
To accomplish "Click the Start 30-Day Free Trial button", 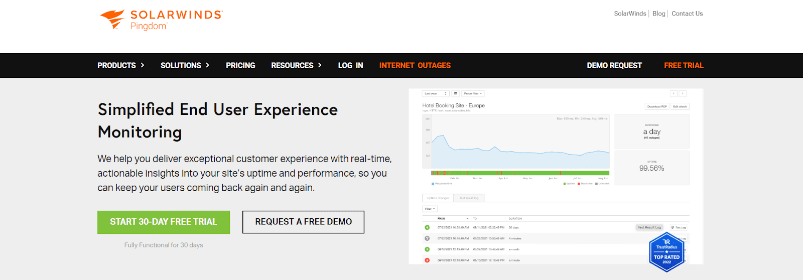I will (164, 222).
